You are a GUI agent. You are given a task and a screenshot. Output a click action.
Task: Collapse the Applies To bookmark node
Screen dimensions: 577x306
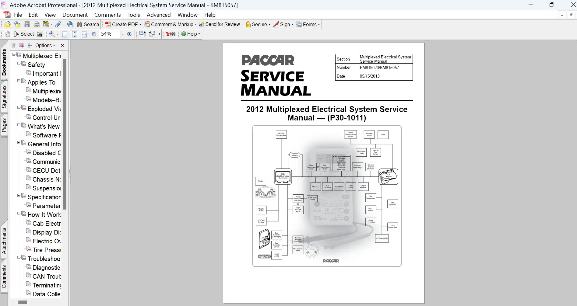(19, 81)
